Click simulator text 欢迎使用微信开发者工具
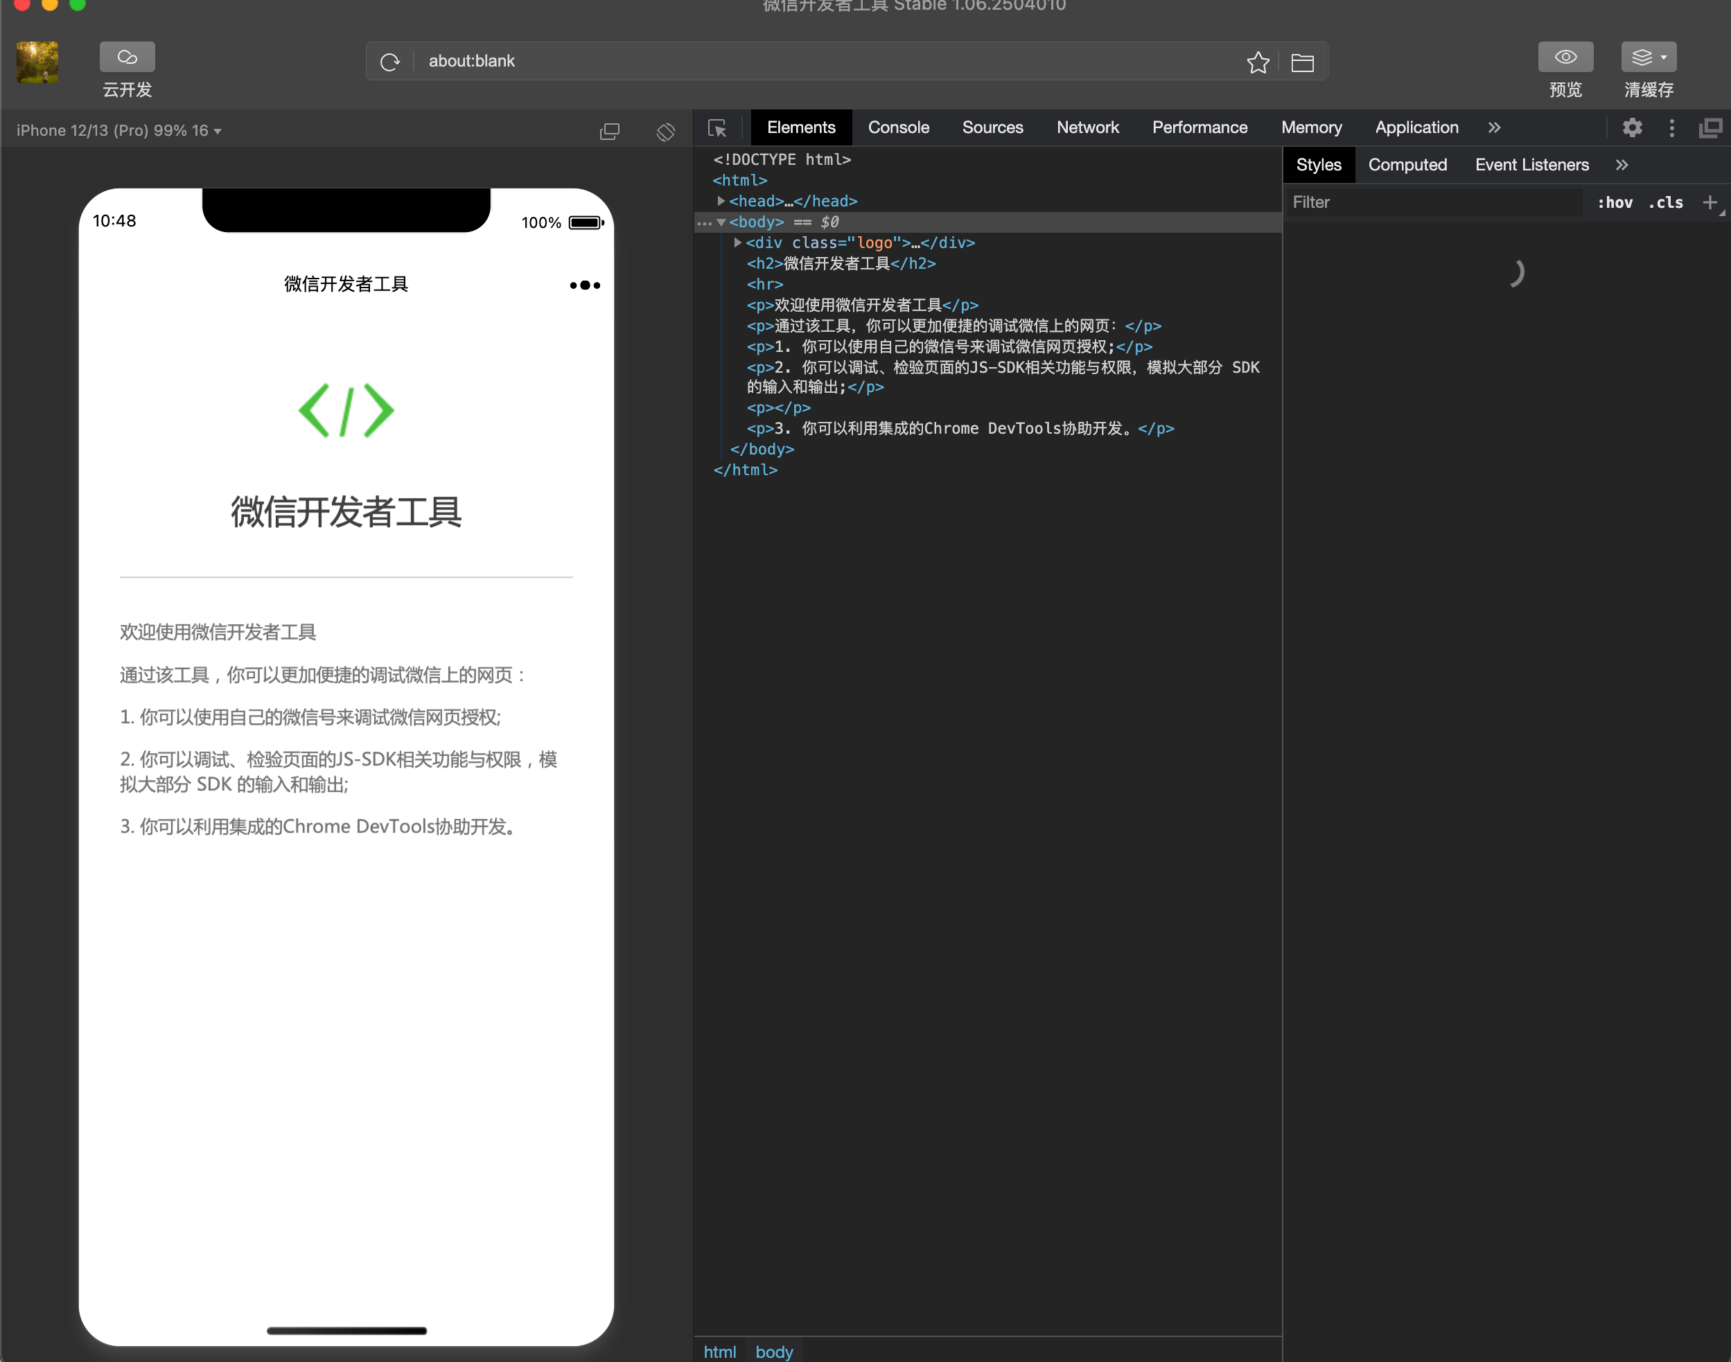Viewport: 1731px width, 1362px height. (x=218, y=633)
